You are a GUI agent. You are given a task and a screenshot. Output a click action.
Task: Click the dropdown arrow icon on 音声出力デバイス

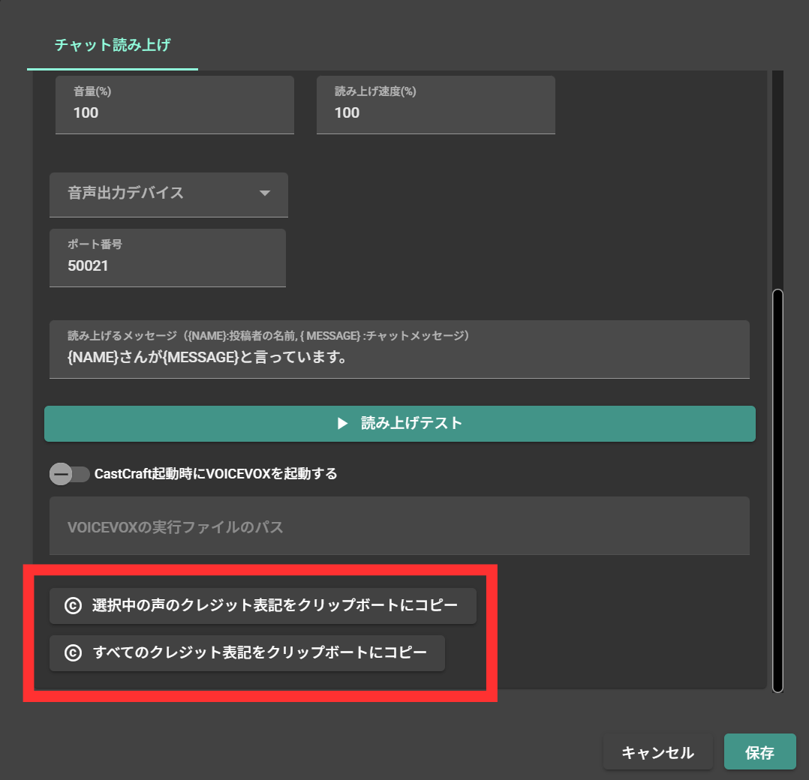[264, 193]
